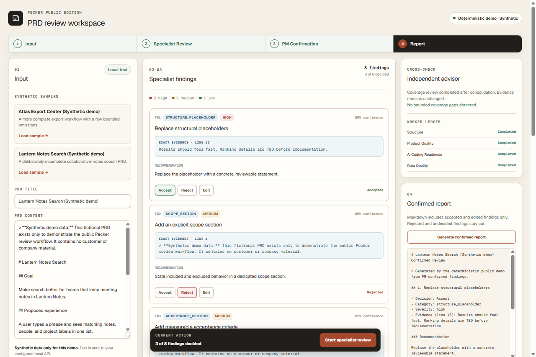Screen dimensions: 536x357
Task: Accept finding F01 structural placeholders
Action: coord(165,190)
